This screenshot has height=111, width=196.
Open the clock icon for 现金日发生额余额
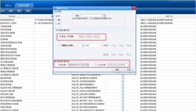coord(123,91)
